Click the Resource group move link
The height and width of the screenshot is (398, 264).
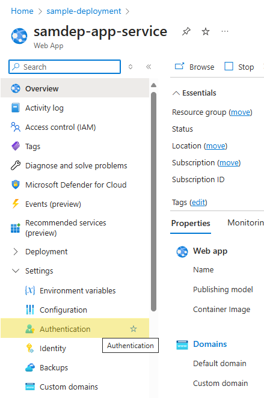(241, 112)
